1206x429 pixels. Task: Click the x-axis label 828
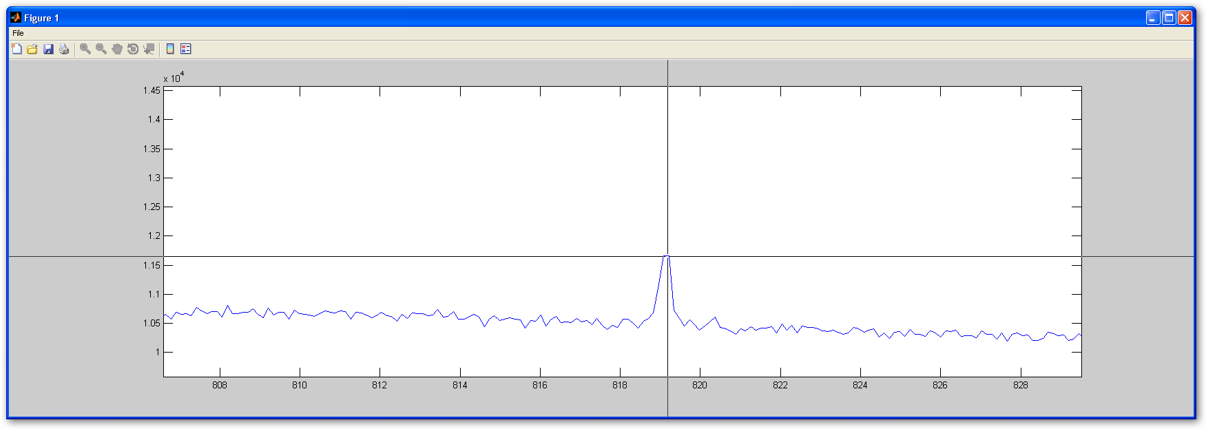(1021, 385)
